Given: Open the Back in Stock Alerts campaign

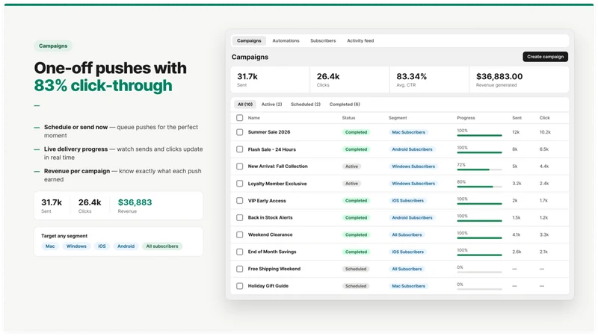Looking at the screenshot, I should (271, 217).
